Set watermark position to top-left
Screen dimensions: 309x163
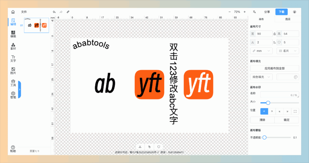[x=264, y=111]
